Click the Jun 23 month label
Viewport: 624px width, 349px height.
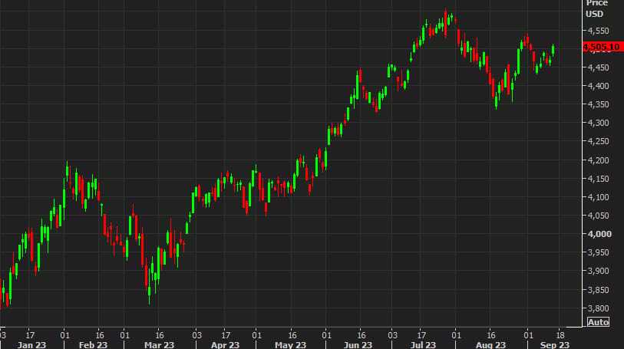(x=358, y=344)
